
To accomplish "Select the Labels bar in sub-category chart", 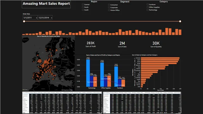I will tap(142, 86).
